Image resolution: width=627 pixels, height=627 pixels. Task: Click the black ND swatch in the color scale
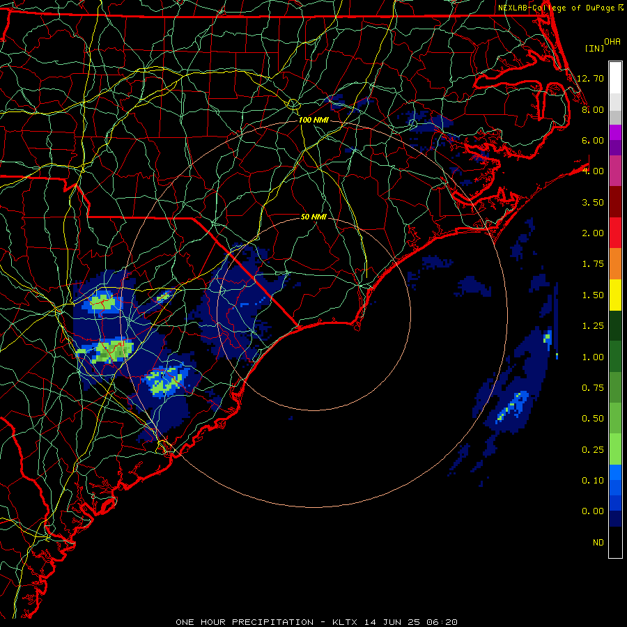615,543
